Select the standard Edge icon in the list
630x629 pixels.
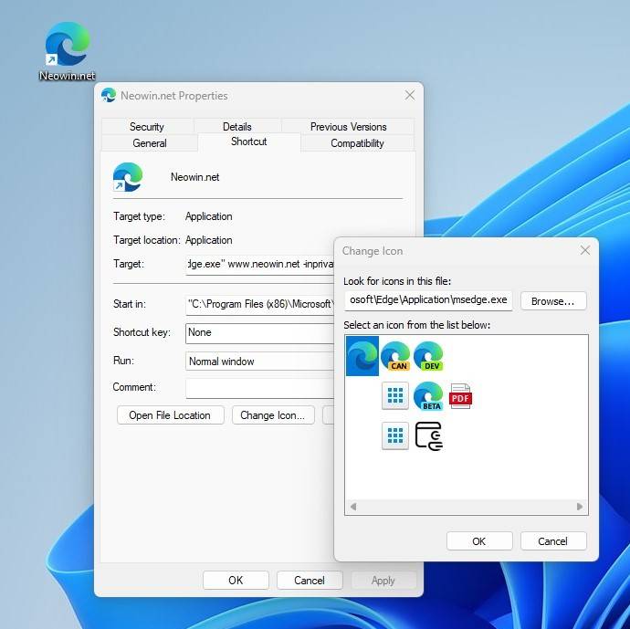tap(362, 356)
